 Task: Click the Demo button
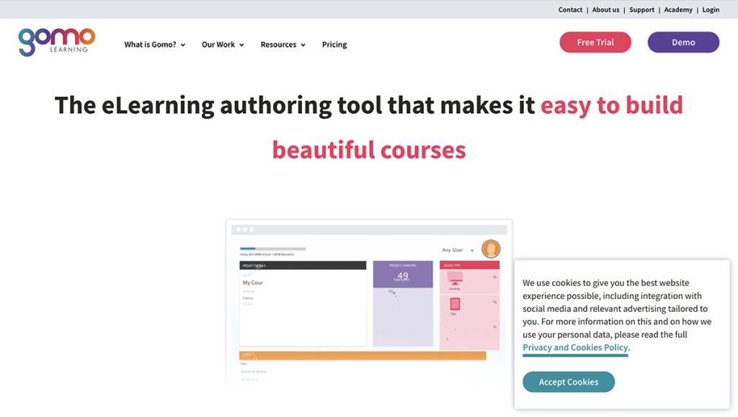(x=683, y=42)
